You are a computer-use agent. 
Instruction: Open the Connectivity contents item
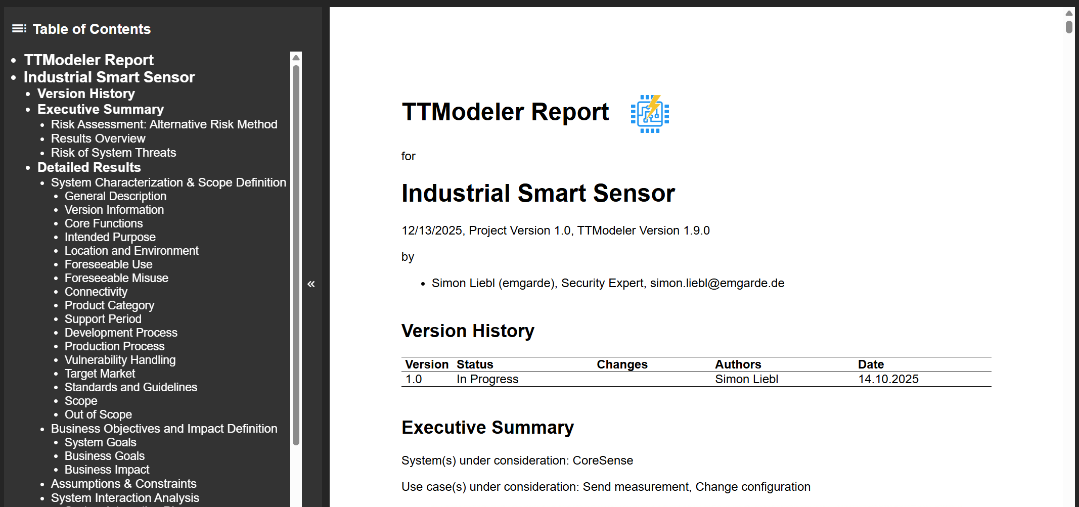(96, 292)
